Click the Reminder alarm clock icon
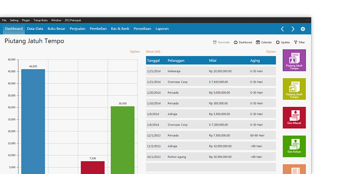The width and height of the screenshot is (339, 174). click(214, 42)
